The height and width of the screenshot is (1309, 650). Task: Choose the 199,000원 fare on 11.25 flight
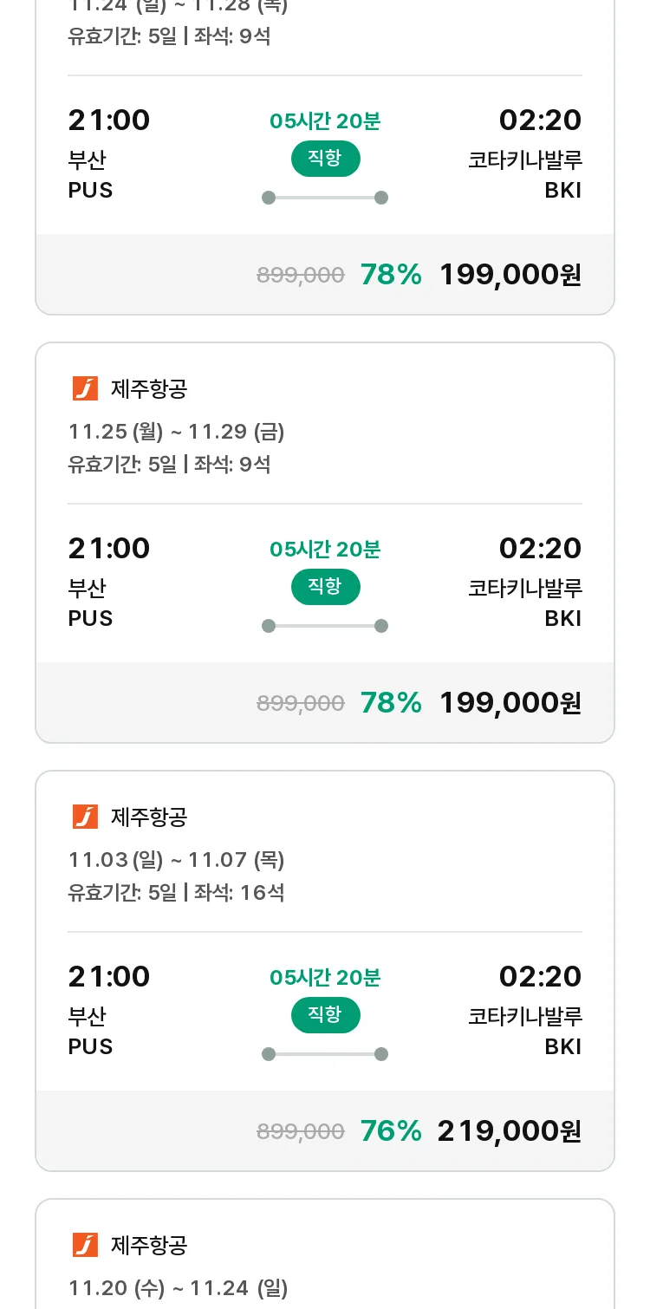point(510,702)
